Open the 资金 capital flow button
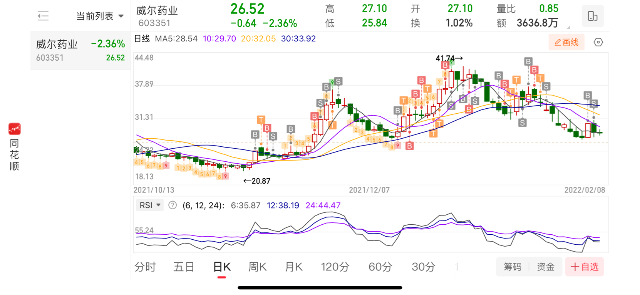The image size is (640, 295). [546, 267]
